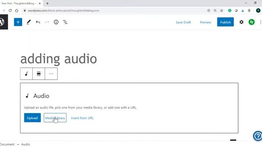Click the site lock icon
Viewport: 262px width, 147px height.
click(x=25, y=11)
